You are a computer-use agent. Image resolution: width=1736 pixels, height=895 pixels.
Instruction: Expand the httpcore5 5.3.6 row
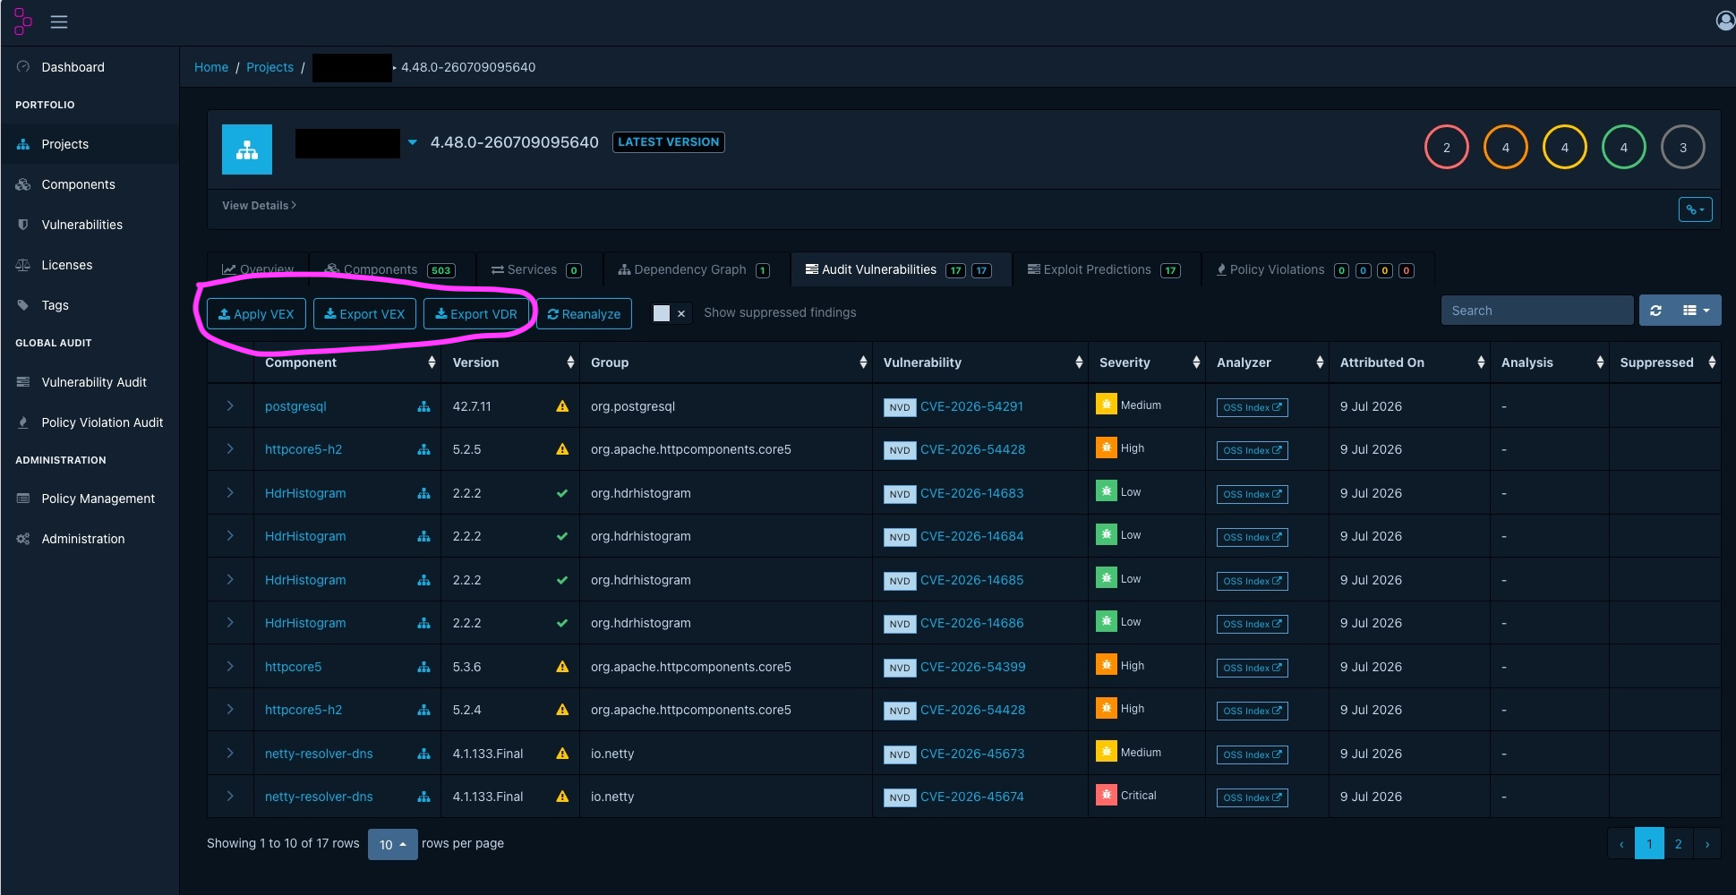(230, 667)
